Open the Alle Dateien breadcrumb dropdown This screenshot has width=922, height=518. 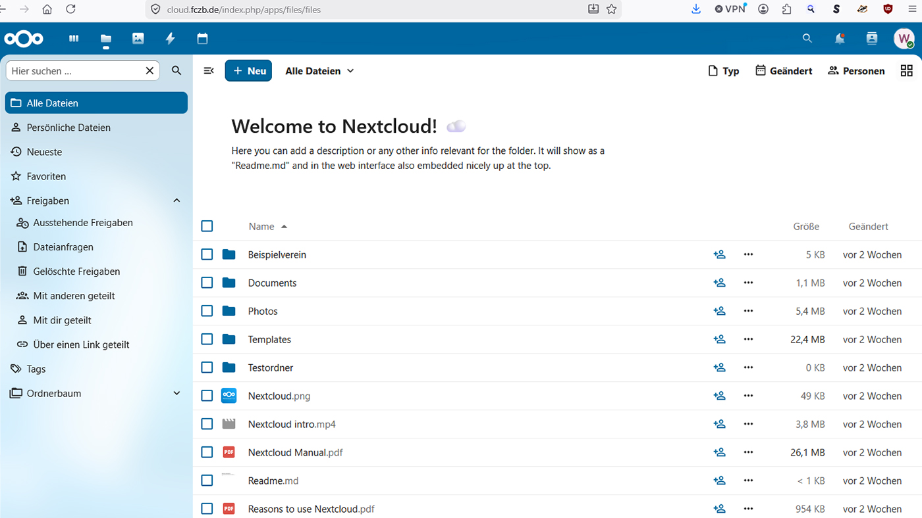tap(319, 71)
